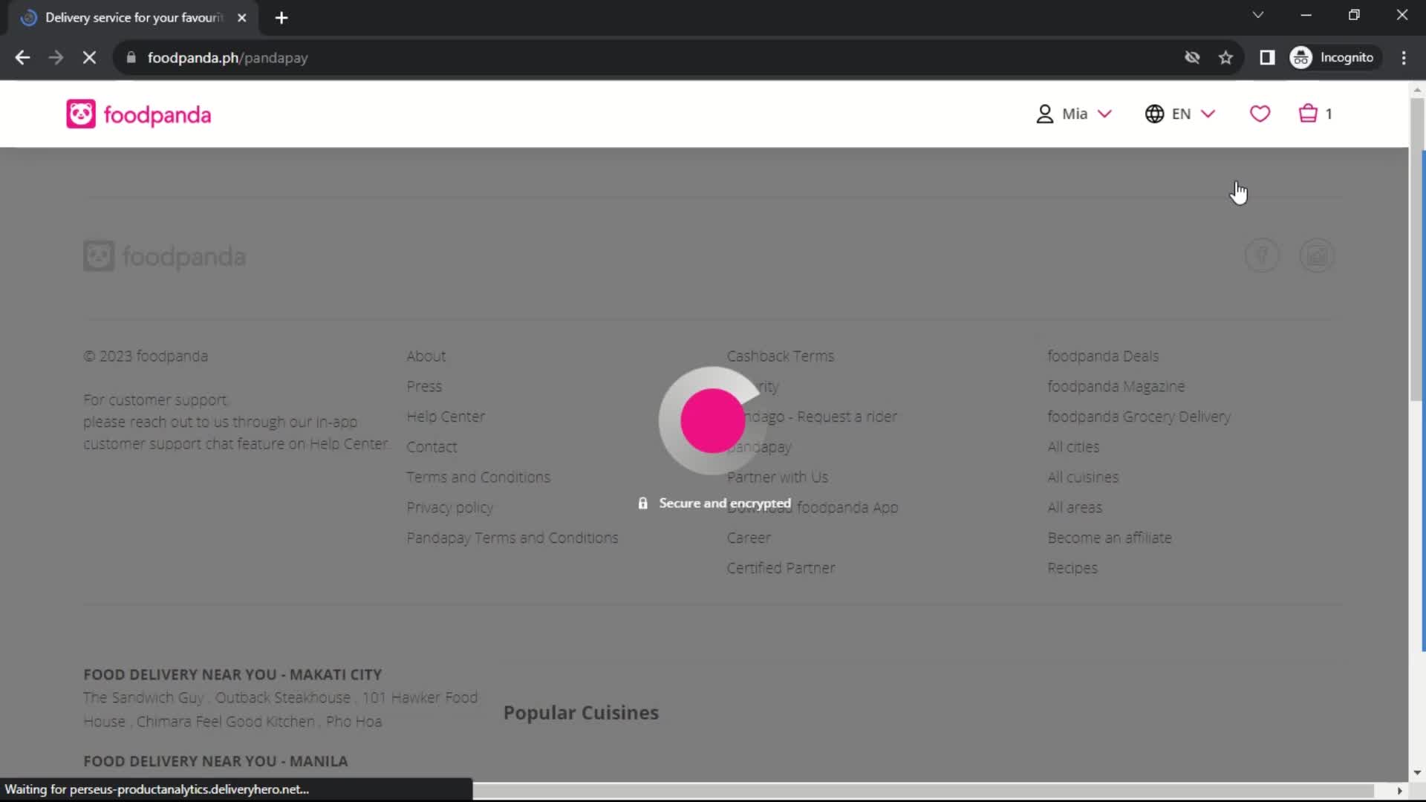The height and width of the screenshot is (802, 1426).
Task: Open the Mia account dropdown
Action: coord(1074,114)
